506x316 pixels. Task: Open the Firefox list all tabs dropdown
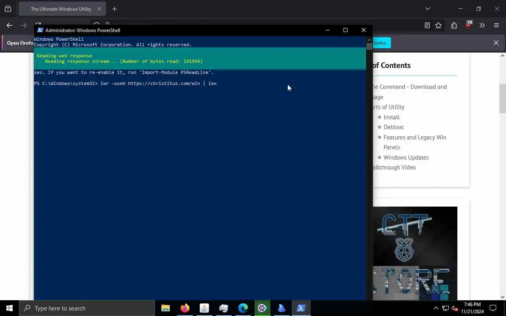tap(427, 9)
